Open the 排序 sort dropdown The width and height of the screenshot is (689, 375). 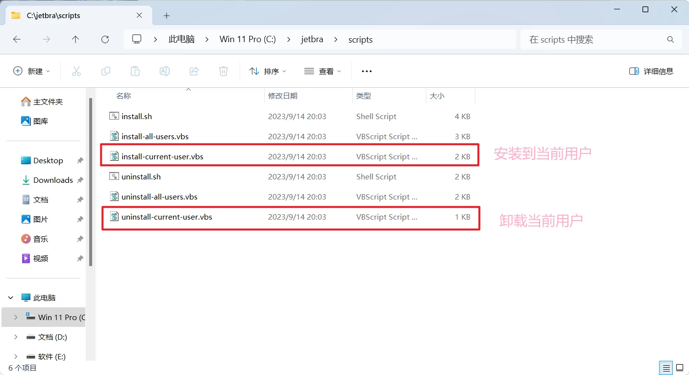[x=268, y=71]
